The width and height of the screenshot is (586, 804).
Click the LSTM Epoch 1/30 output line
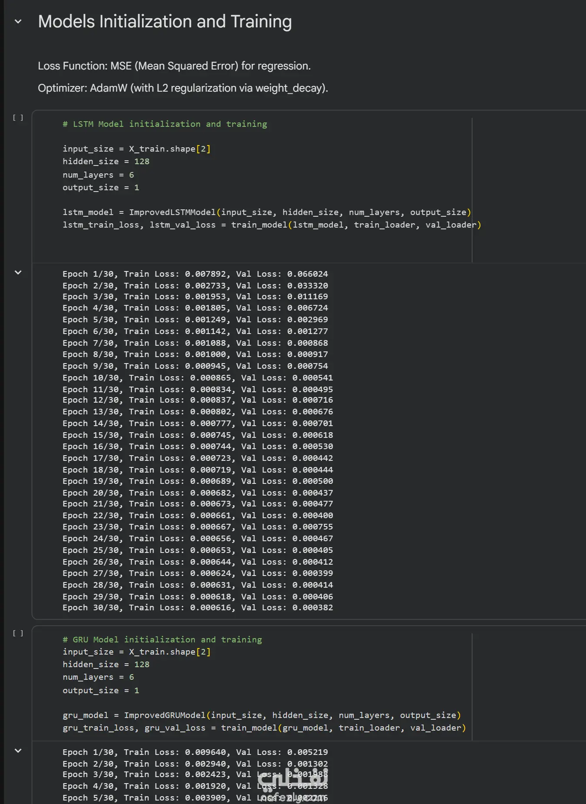195,274
